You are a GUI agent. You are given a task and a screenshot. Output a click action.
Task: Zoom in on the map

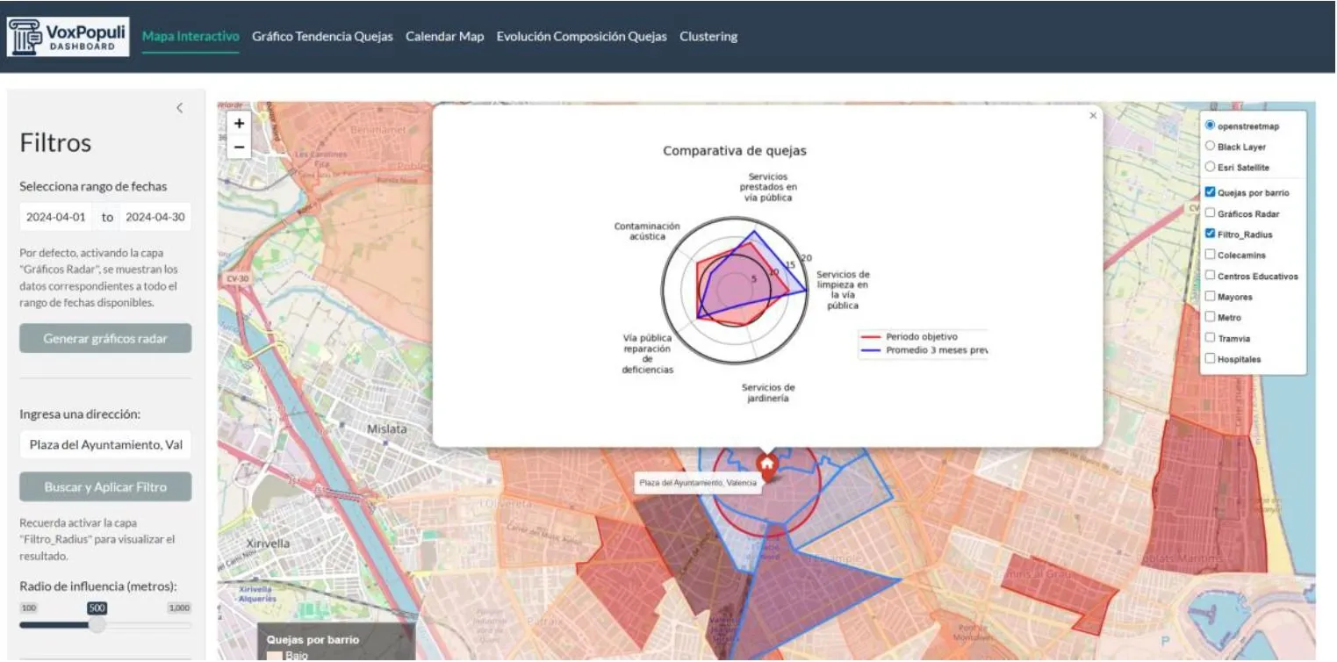coord(239,124)
